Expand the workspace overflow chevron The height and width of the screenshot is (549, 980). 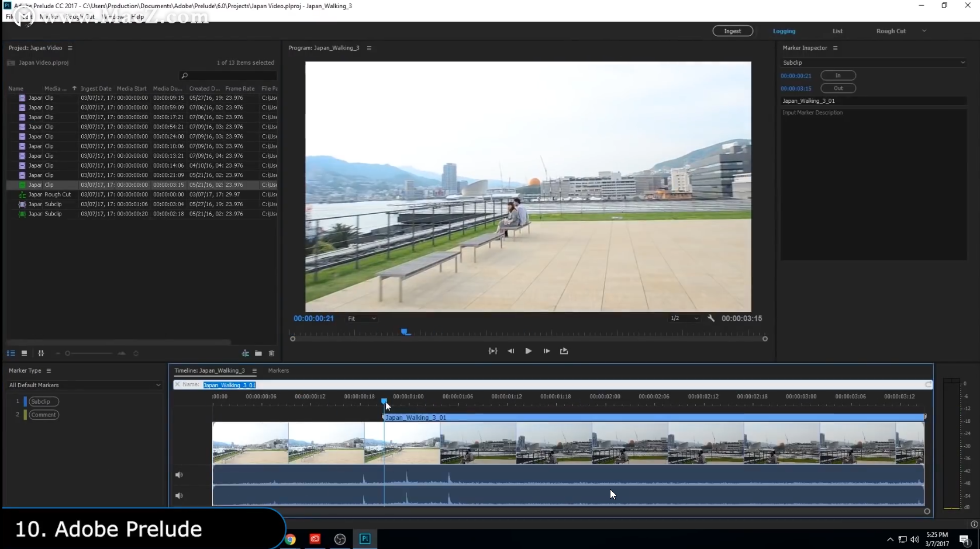(924, 31)
